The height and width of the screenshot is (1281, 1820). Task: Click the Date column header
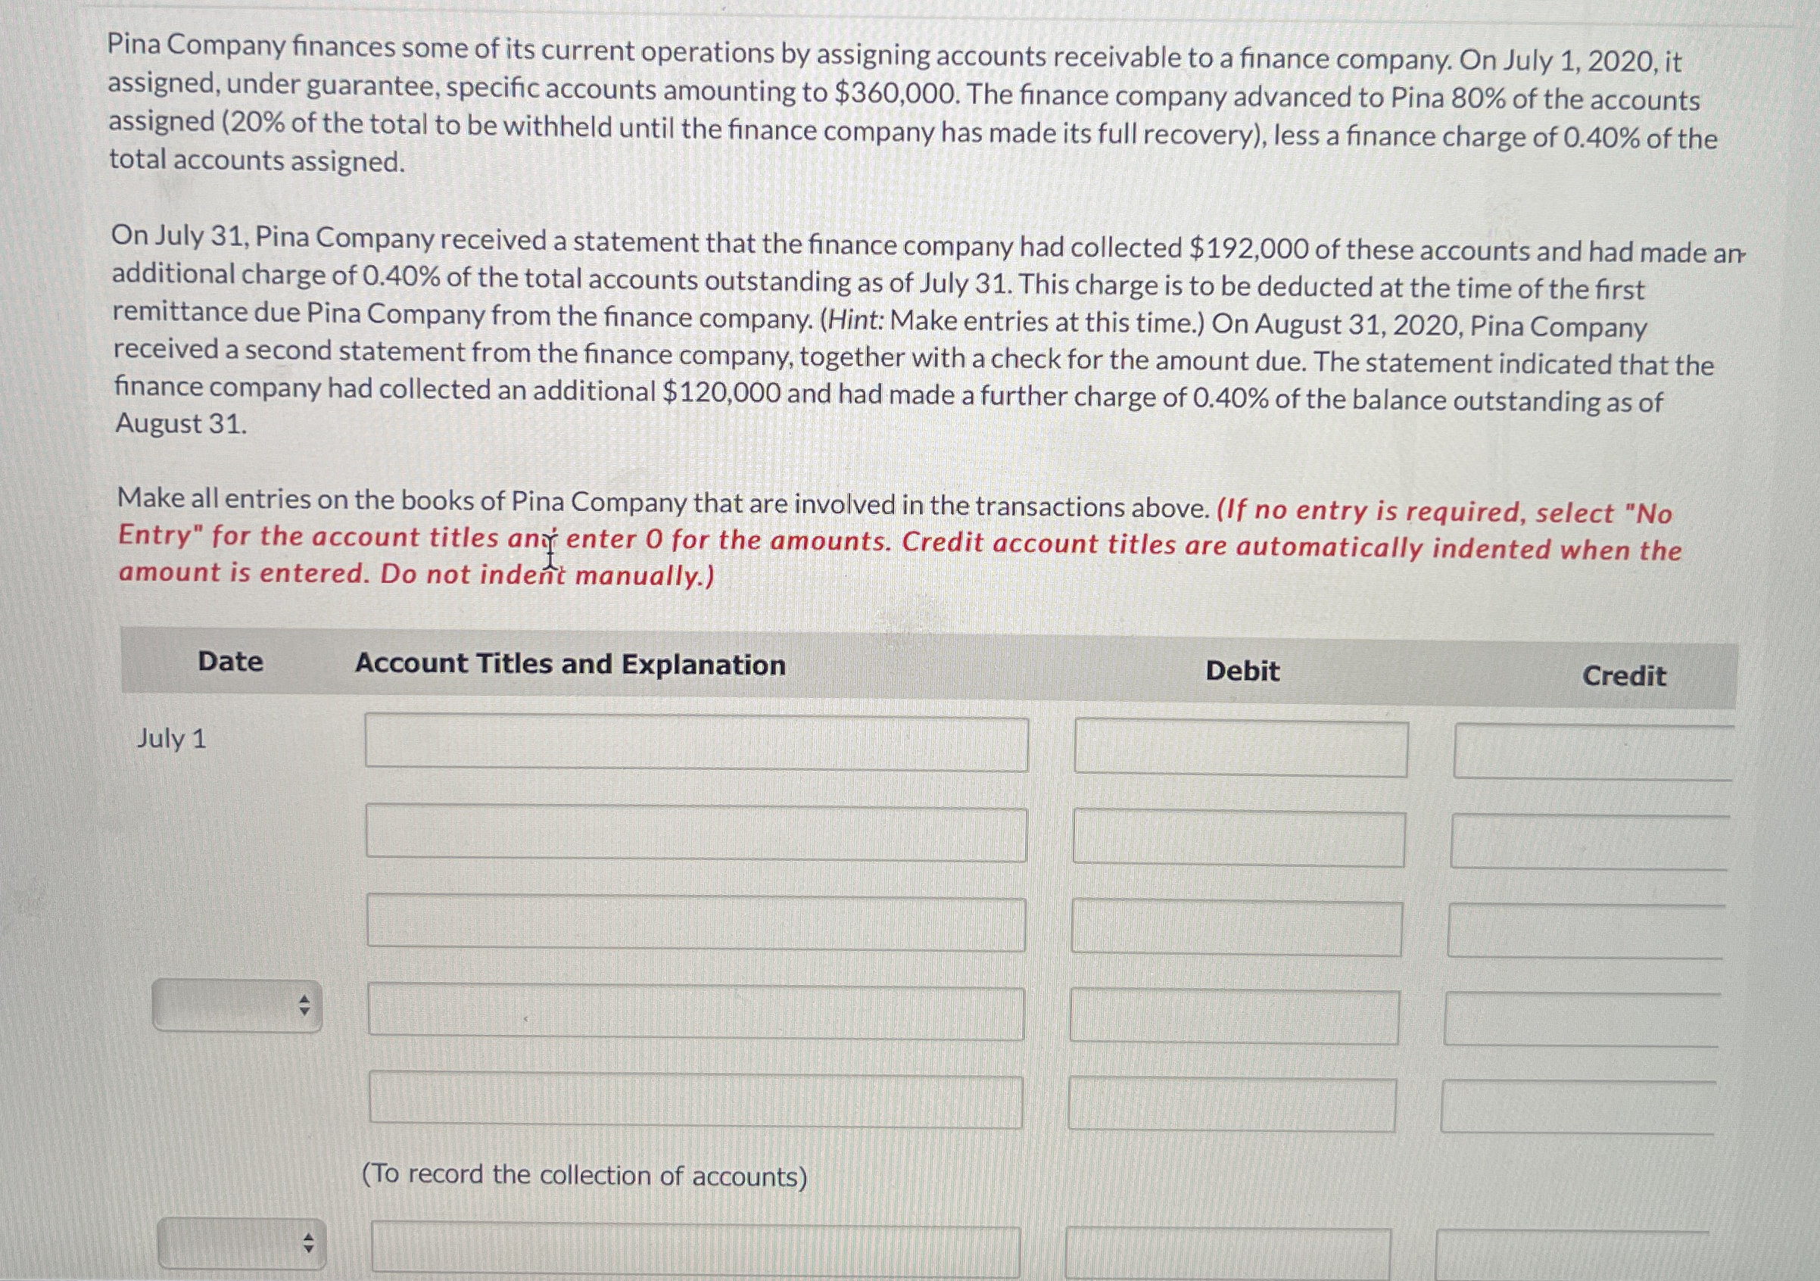[x=231, y=662]
